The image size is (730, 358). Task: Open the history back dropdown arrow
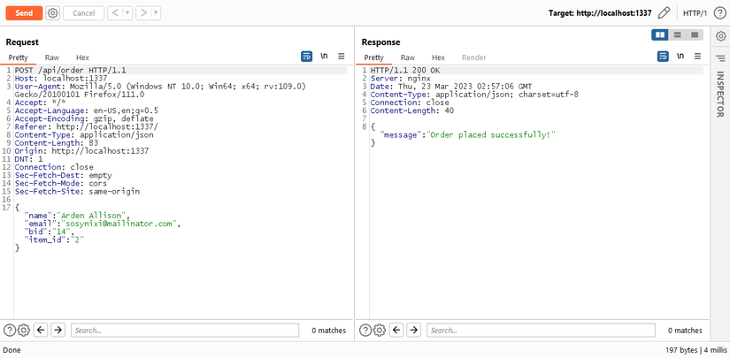(x=127, y=13)
